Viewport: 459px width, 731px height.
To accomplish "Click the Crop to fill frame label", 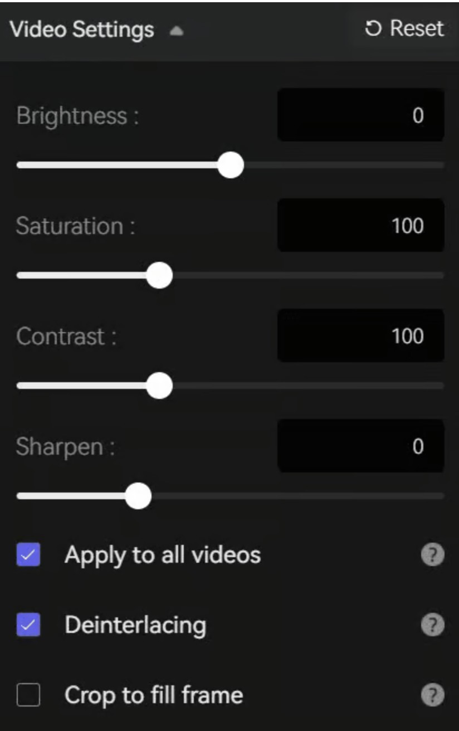I will pos(154,695).
